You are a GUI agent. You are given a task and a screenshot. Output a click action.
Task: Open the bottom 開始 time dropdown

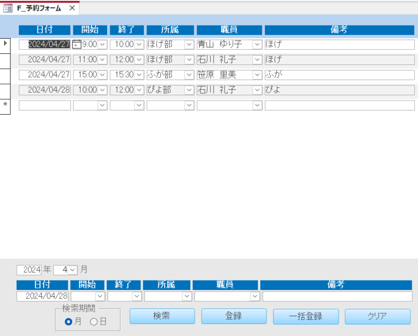click(x=100, y=296)
